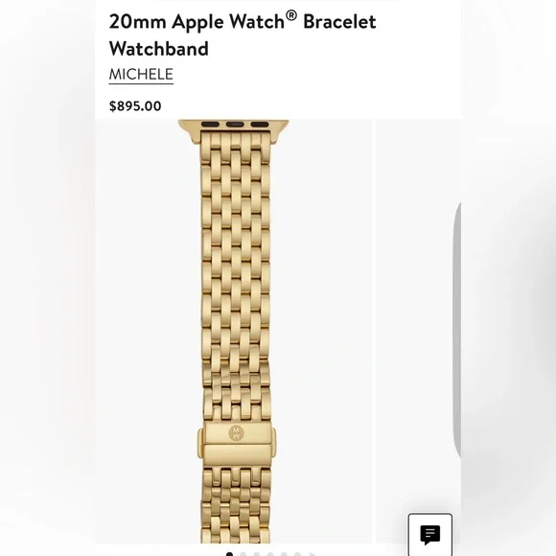
Task: Tap the gray rounded object in next image
Action: click(456, 331)
